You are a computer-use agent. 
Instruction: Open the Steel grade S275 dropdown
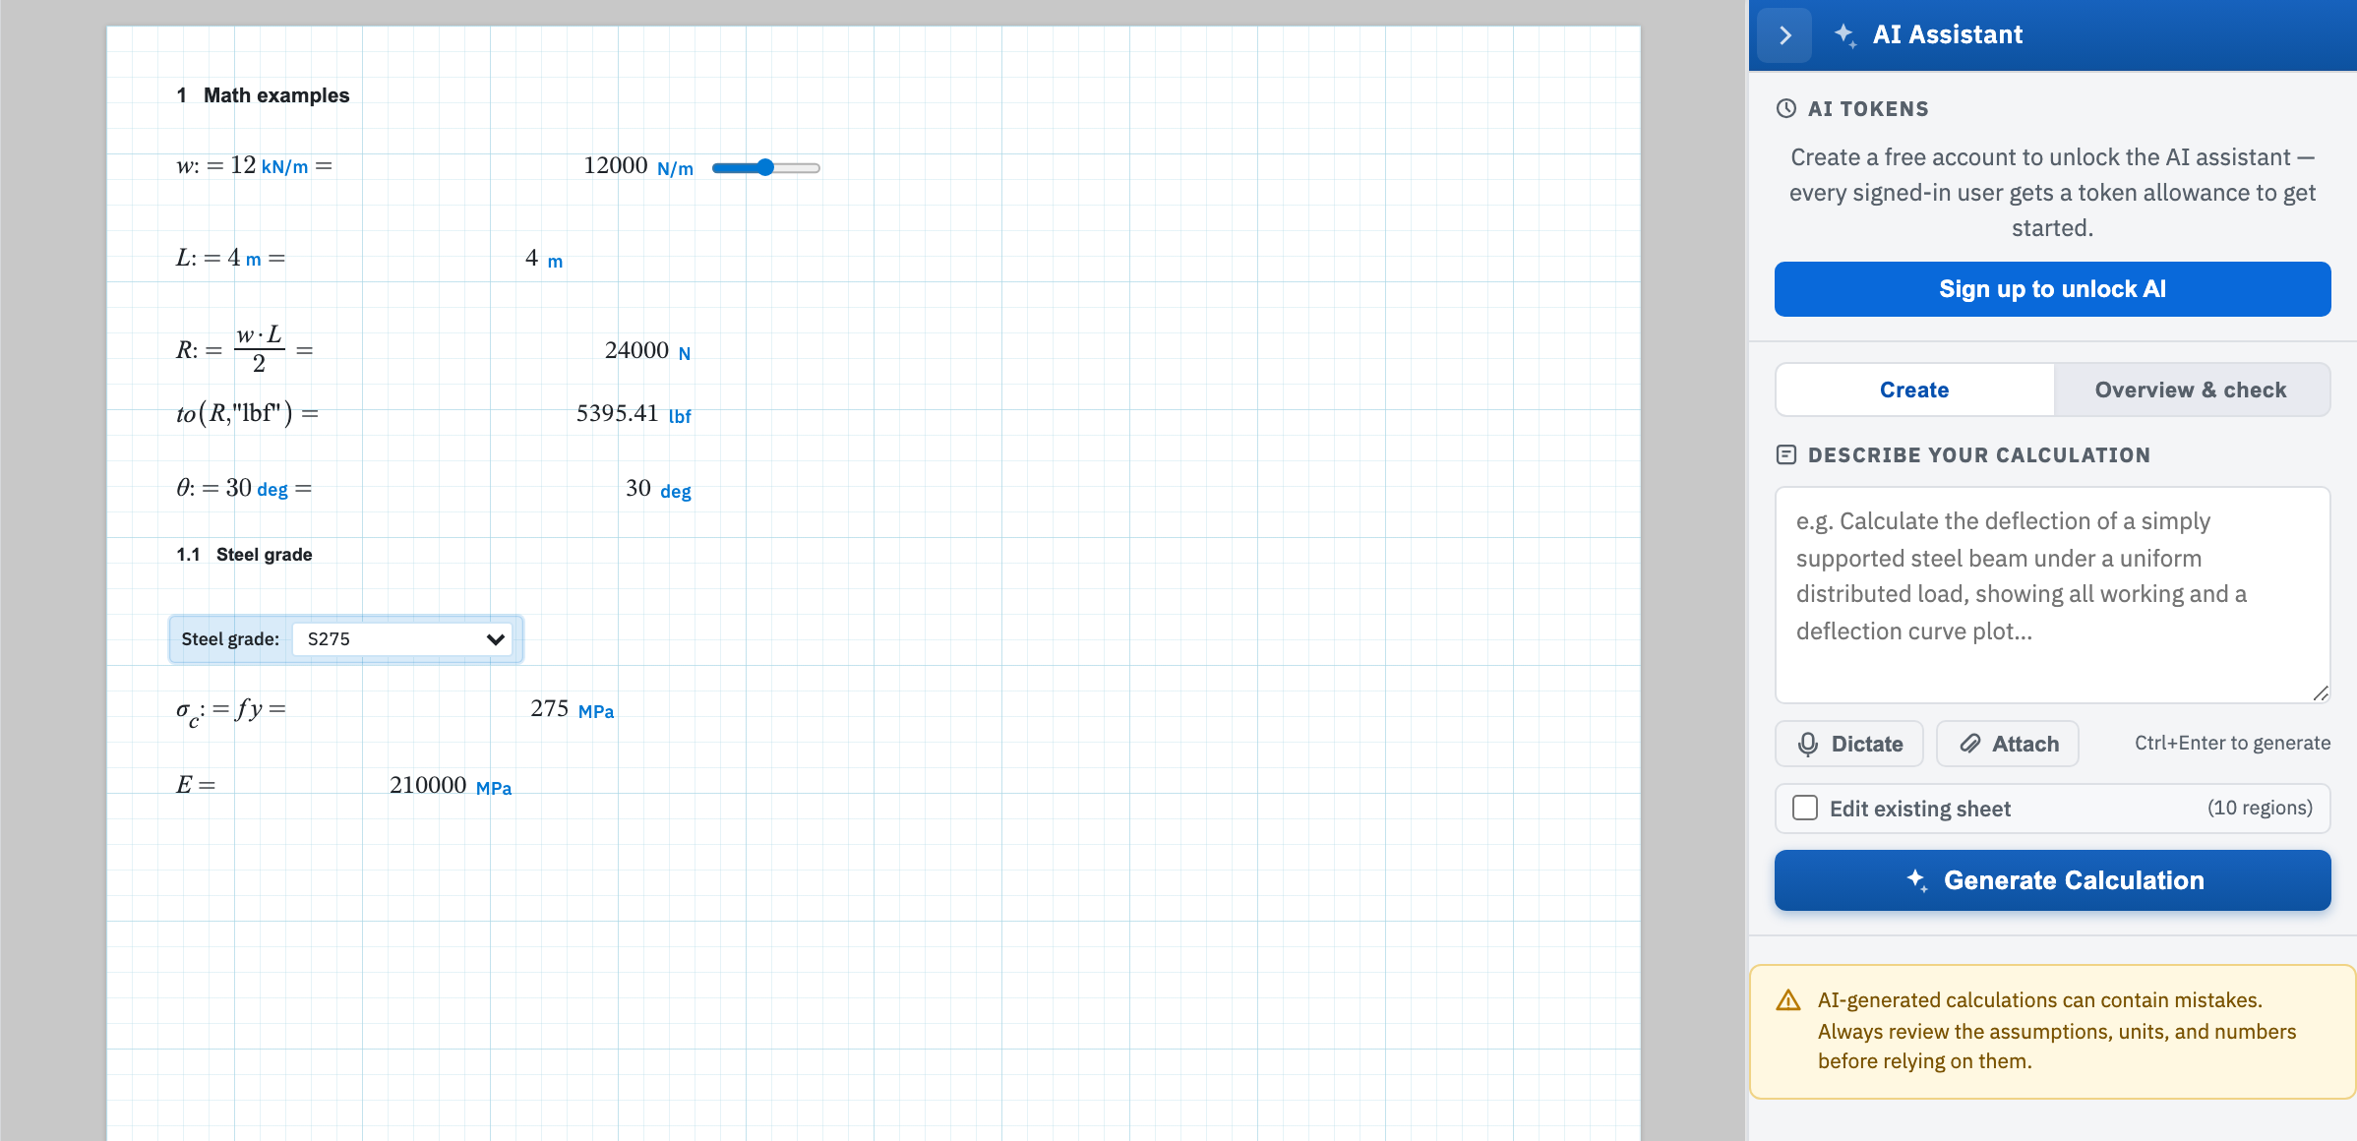[x=402, y=639]
